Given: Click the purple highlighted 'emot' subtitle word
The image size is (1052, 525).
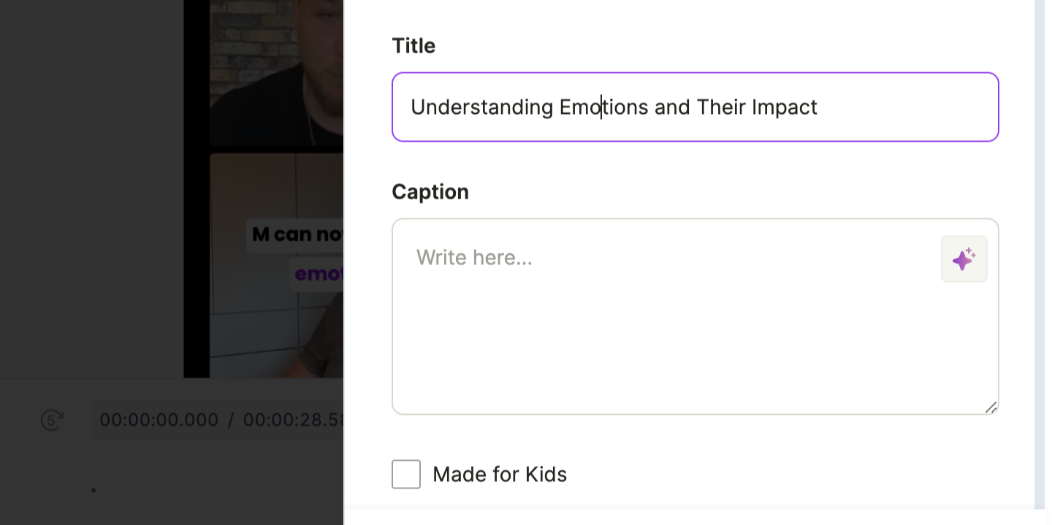Looking at the screenshot, I should pos(317,275).
